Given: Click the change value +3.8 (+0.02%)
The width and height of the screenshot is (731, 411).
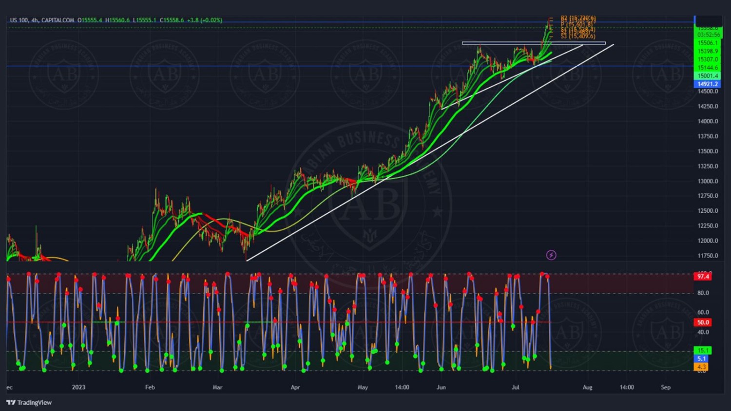Looking at the screenshot, I should [x=205, y=20].
